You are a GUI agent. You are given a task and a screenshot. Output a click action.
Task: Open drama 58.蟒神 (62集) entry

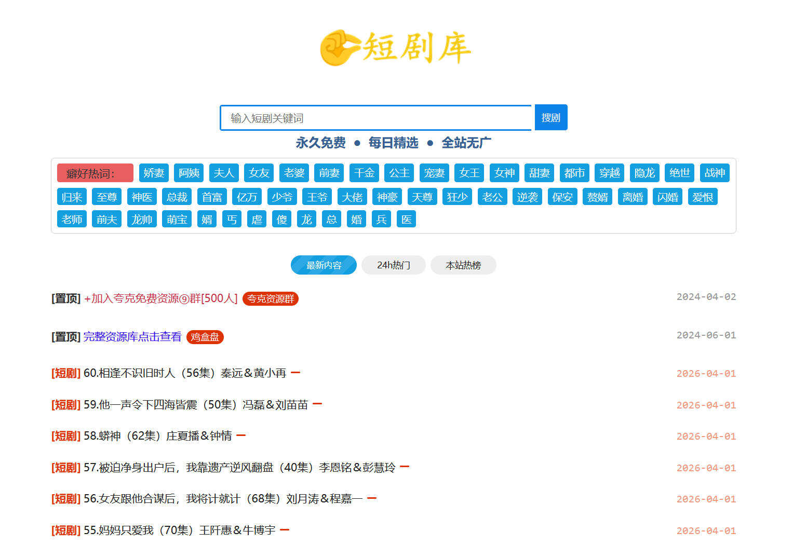(158, 436)
